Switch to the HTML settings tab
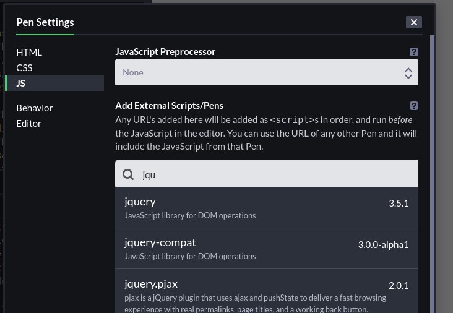This screenshot has width=453, height=313. click(29, 52)
